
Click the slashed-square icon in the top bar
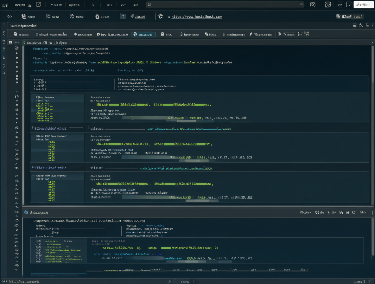pos(313,4)
